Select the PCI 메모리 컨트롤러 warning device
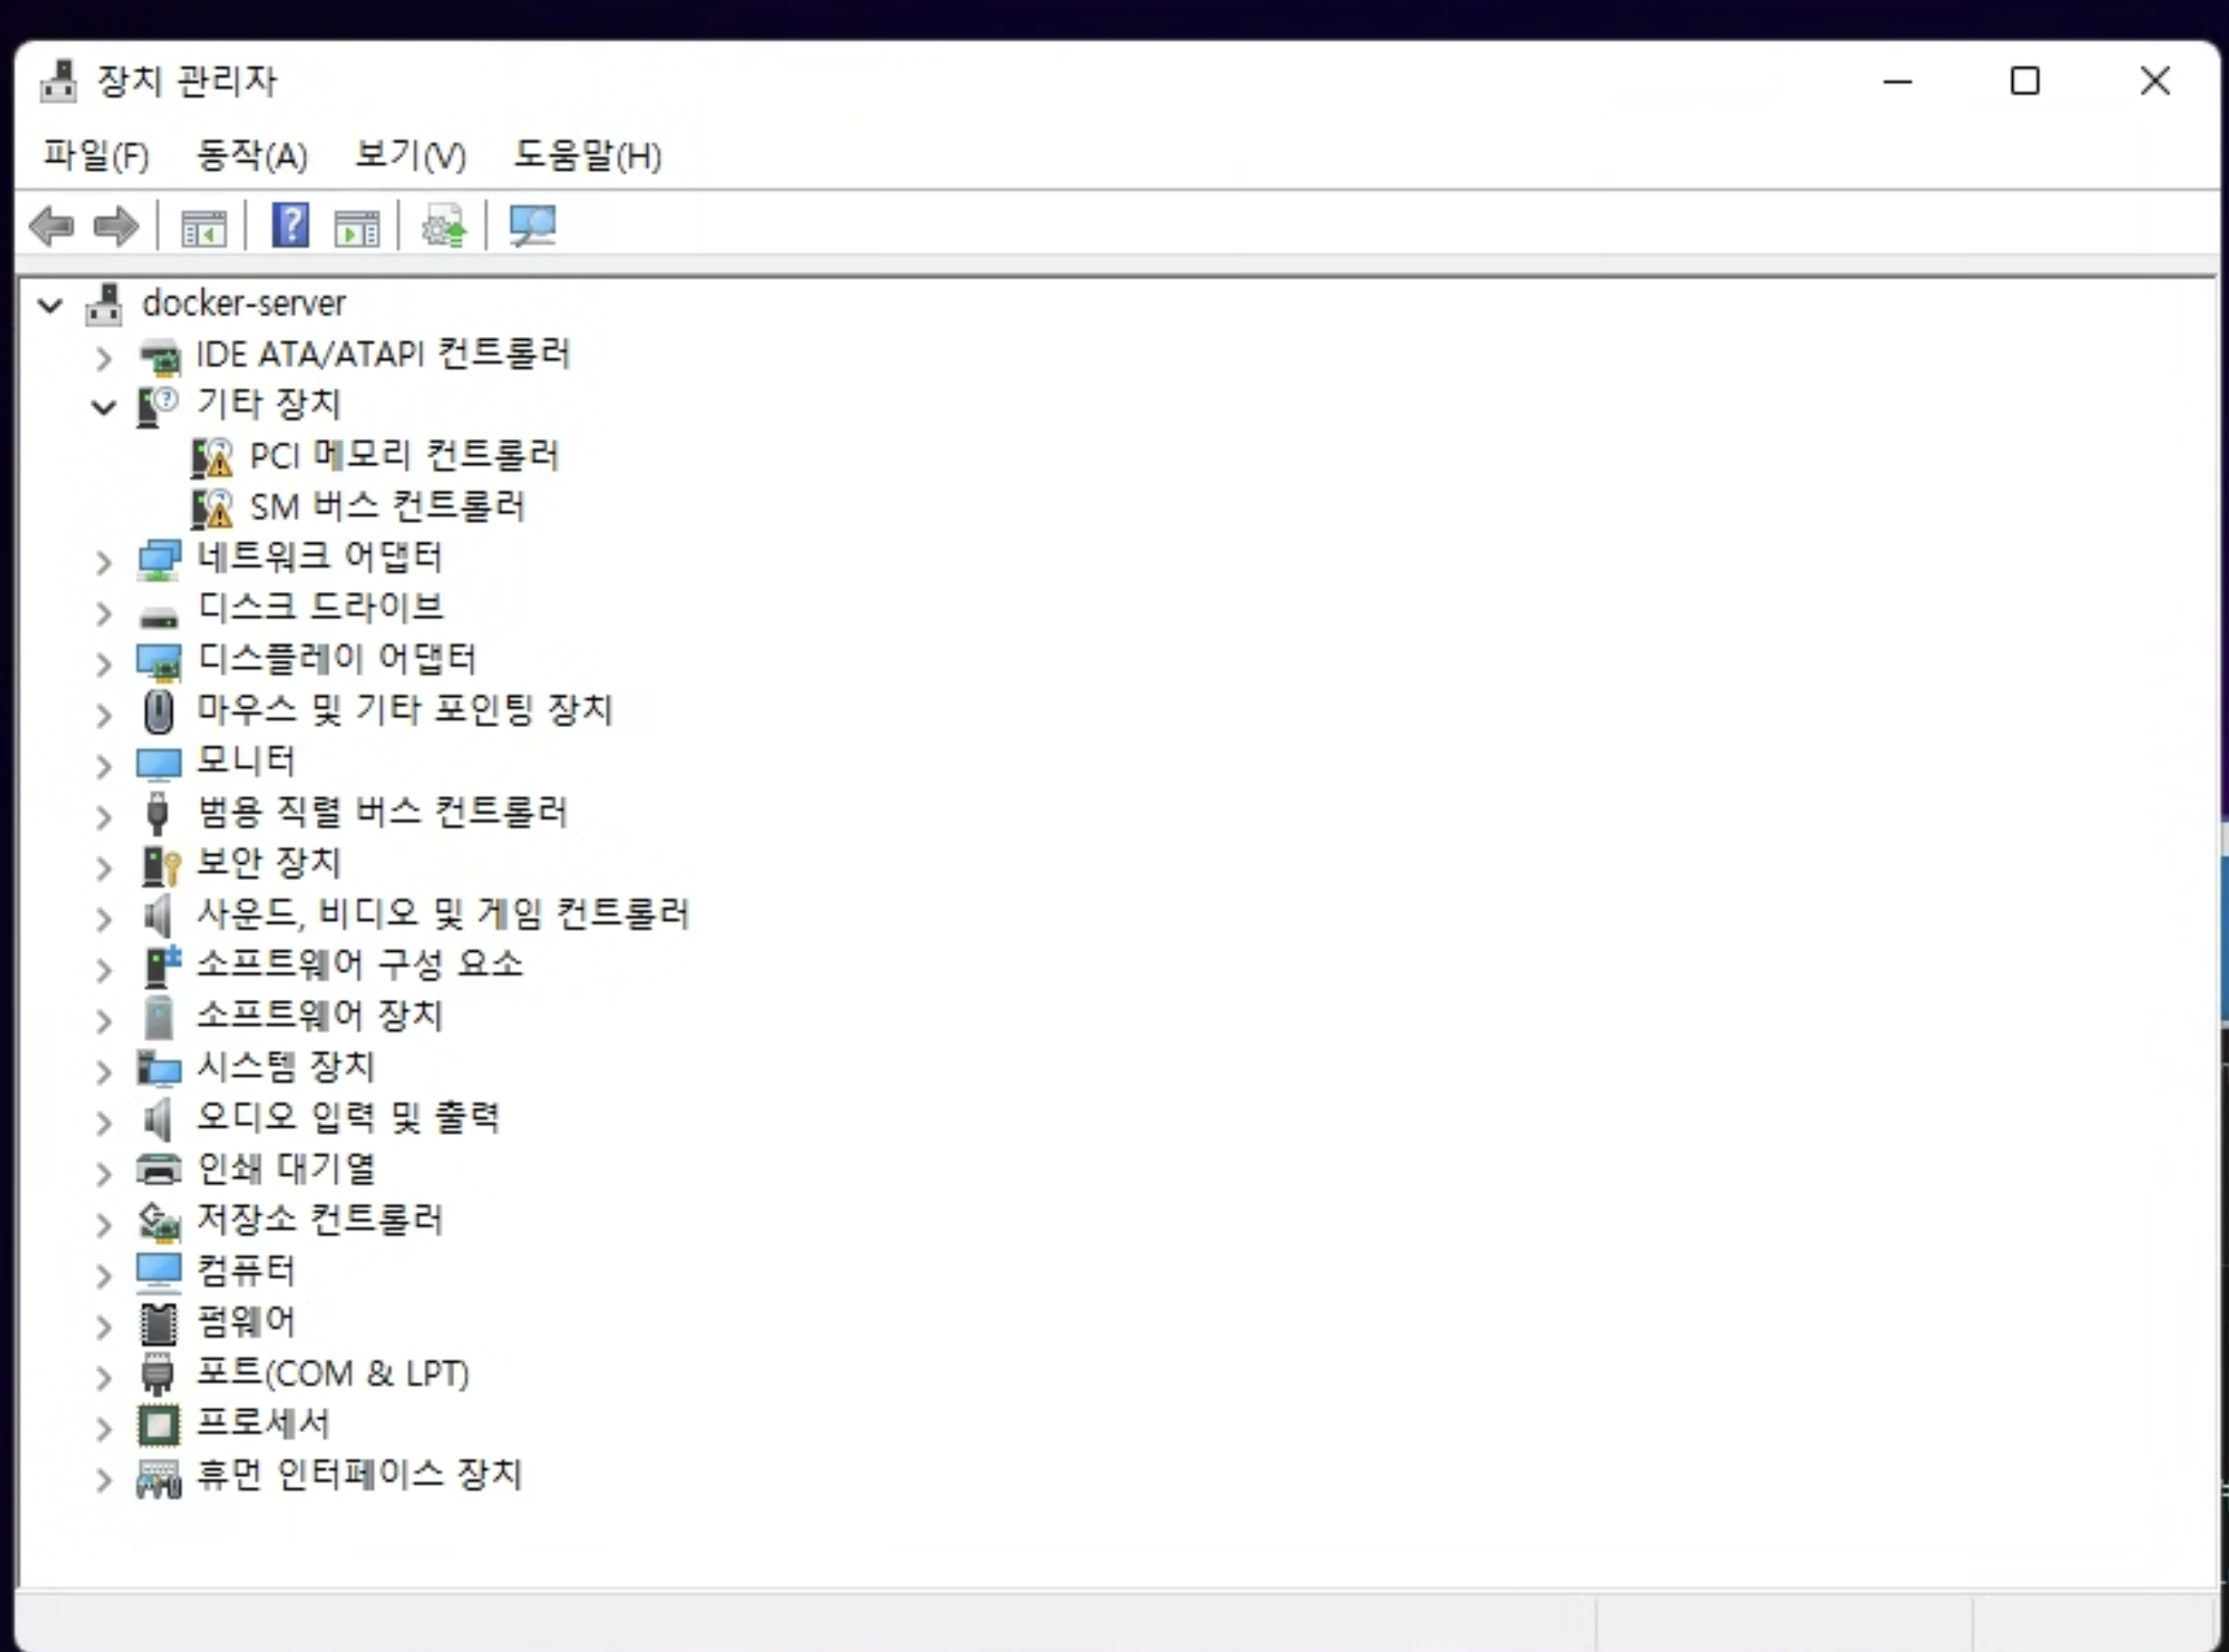Viewport: 2229px width, 1652px height. click(x=403, y=456)
